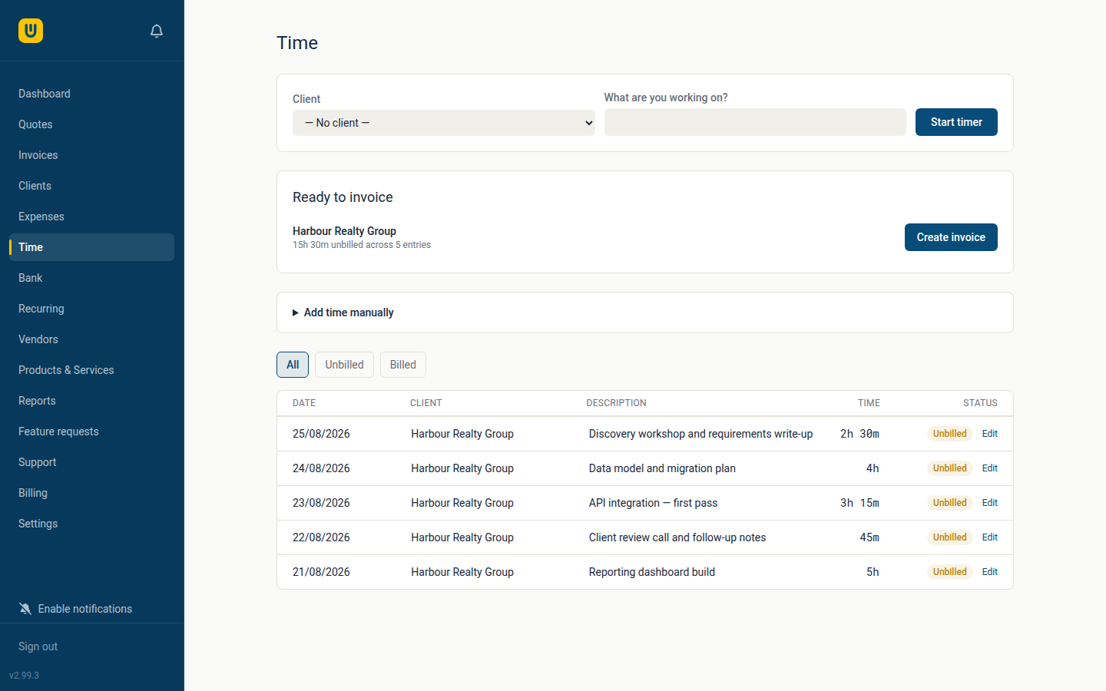Click the date 23/08/2026
Screen dimensions: 1106x691
pos(321,503)
